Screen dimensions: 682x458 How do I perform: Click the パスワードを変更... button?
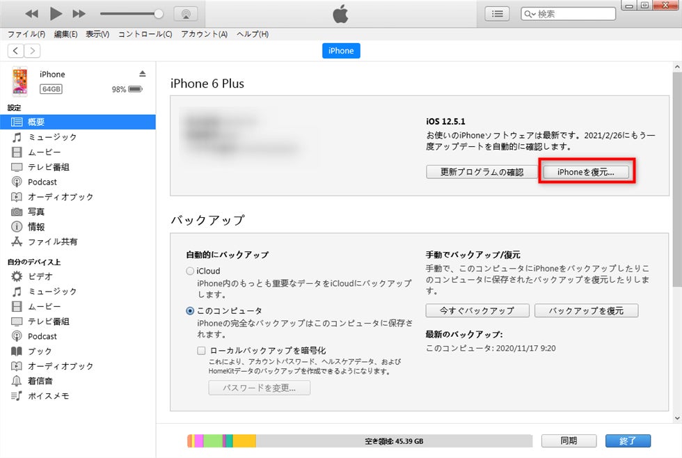[259, 388]
